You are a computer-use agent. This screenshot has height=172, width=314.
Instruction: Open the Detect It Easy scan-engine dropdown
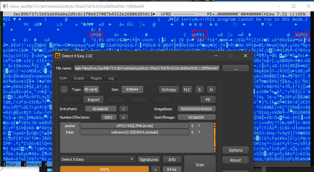click(x=98, y=159)
